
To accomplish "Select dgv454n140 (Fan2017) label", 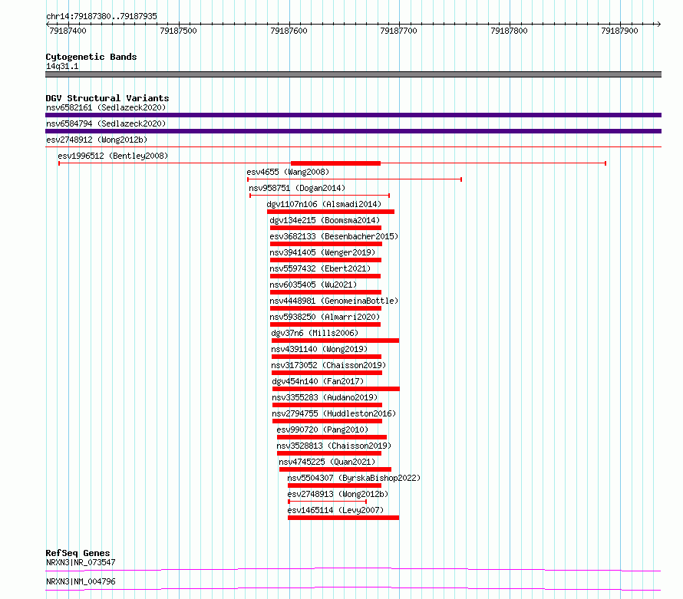I will pos(318,381).
